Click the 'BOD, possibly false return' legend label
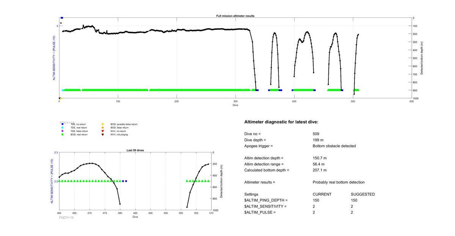455x236 pixels. pos(124,124)
